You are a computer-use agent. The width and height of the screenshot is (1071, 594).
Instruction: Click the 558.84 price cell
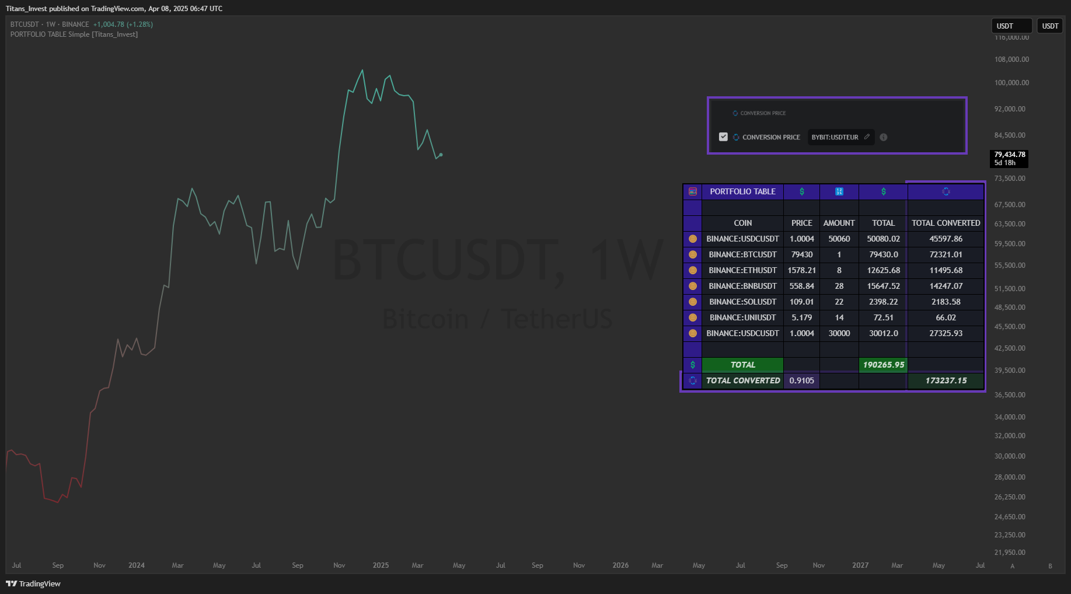coord(802,286)
